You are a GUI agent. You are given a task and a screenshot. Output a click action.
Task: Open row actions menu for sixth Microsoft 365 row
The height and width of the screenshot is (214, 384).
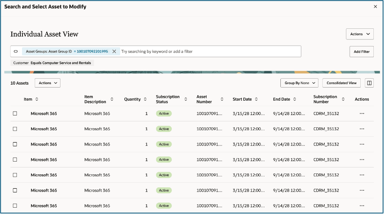[x=362, y=190]
